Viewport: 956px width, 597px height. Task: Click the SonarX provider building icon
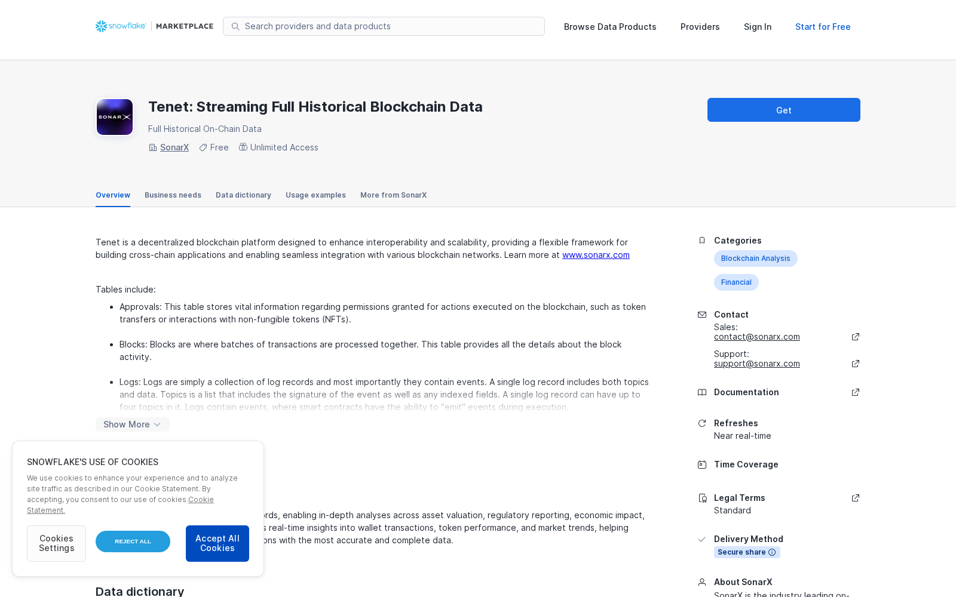coord(153,147)
